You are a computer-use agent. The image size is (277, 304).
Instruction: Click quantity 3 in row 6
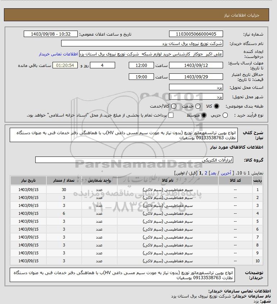coord(64,230)
